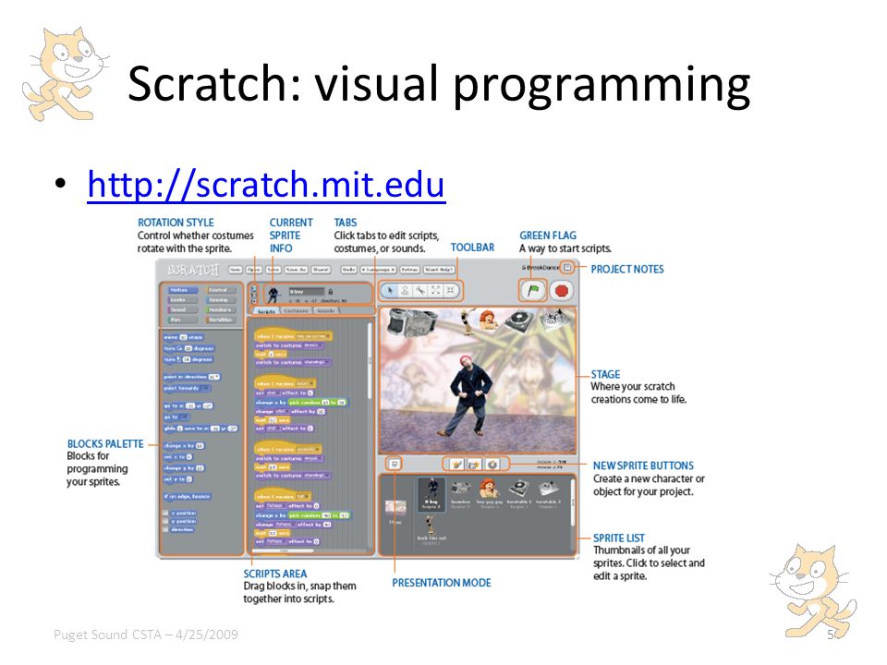The width and height of the screenshot is (887, 665).
Task: Select the shrink sprite tool
Action: point(452,291)
